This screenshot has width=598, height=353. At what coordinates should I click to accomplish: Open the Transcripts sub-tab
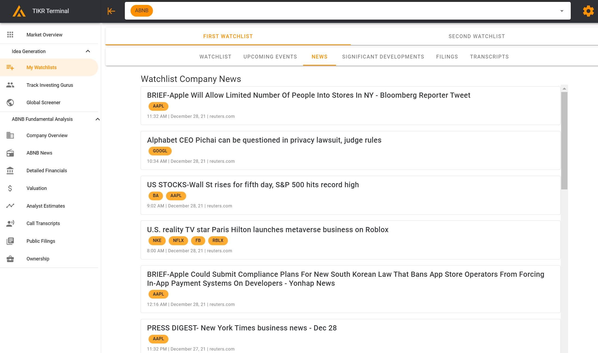(x=489, y=57)
